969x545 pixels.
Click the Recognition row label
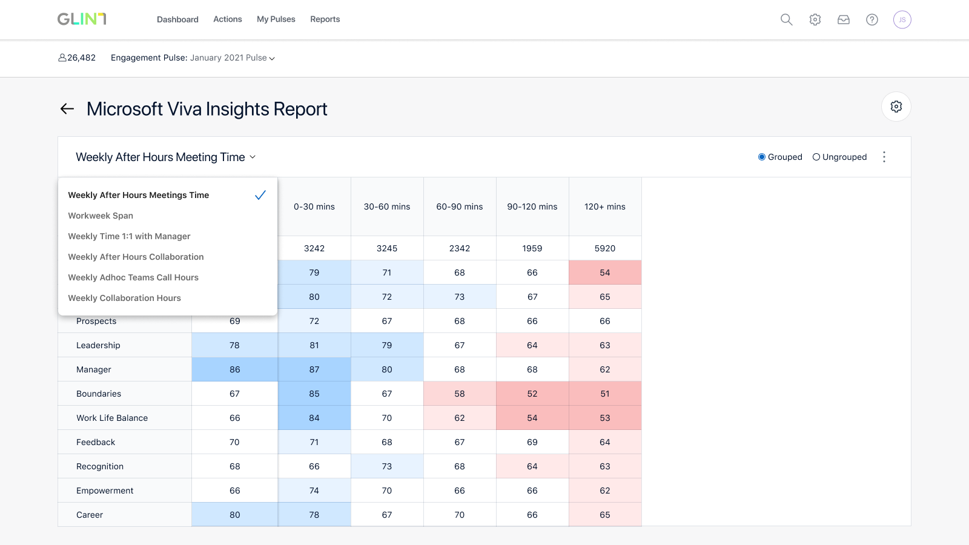(x=100, y=466)
